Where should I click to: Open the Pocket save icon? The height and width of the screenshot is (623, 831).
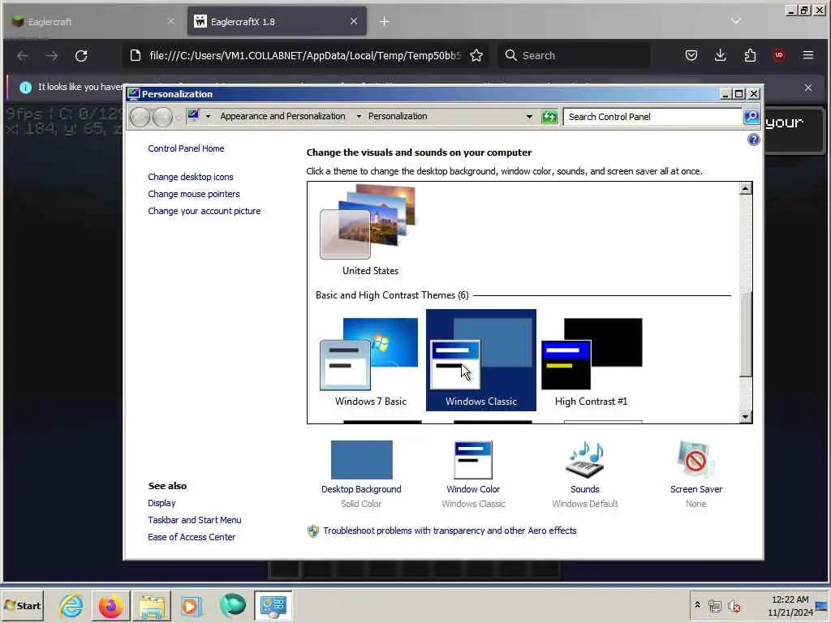click(691, 55)
